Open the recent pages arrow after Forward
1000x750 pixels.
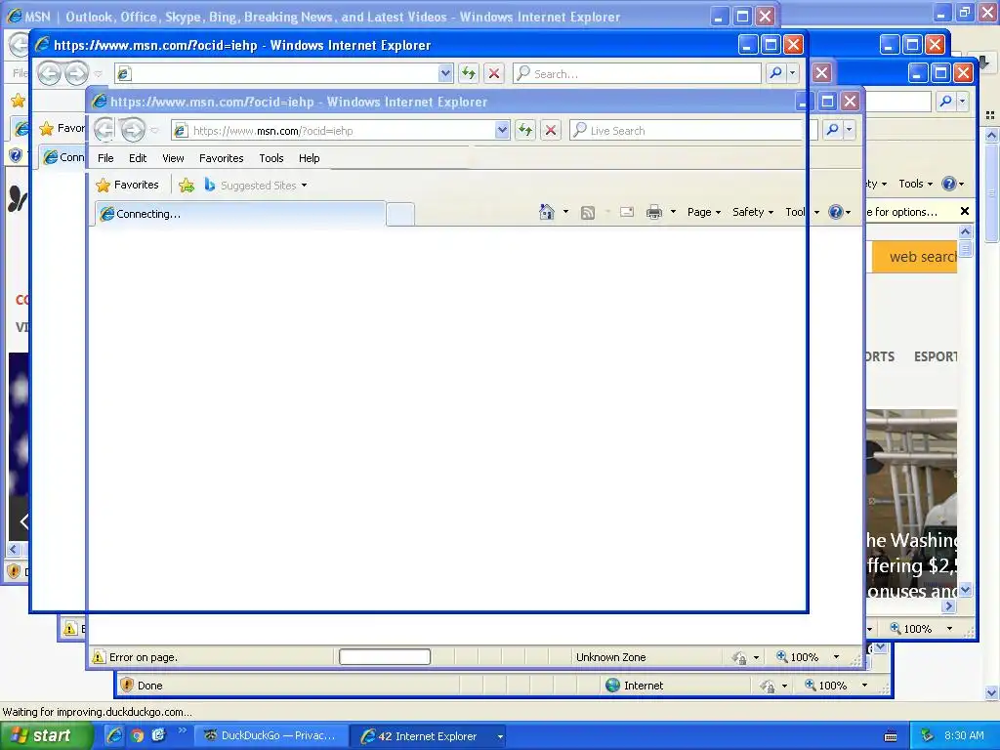coord(155,131)
